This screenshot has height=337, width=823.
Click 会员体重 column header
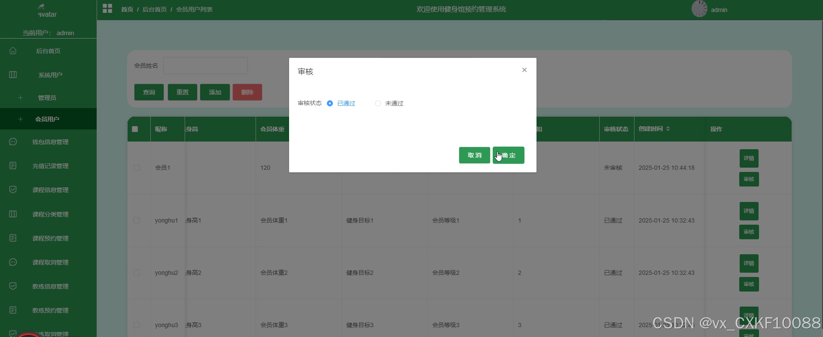(272, 129)
